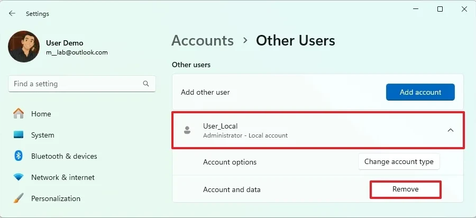The width and height of the screenshot is (476, 218).
Task: Click the Bluetooth icon in sidebar
Action: pos(19,156)
